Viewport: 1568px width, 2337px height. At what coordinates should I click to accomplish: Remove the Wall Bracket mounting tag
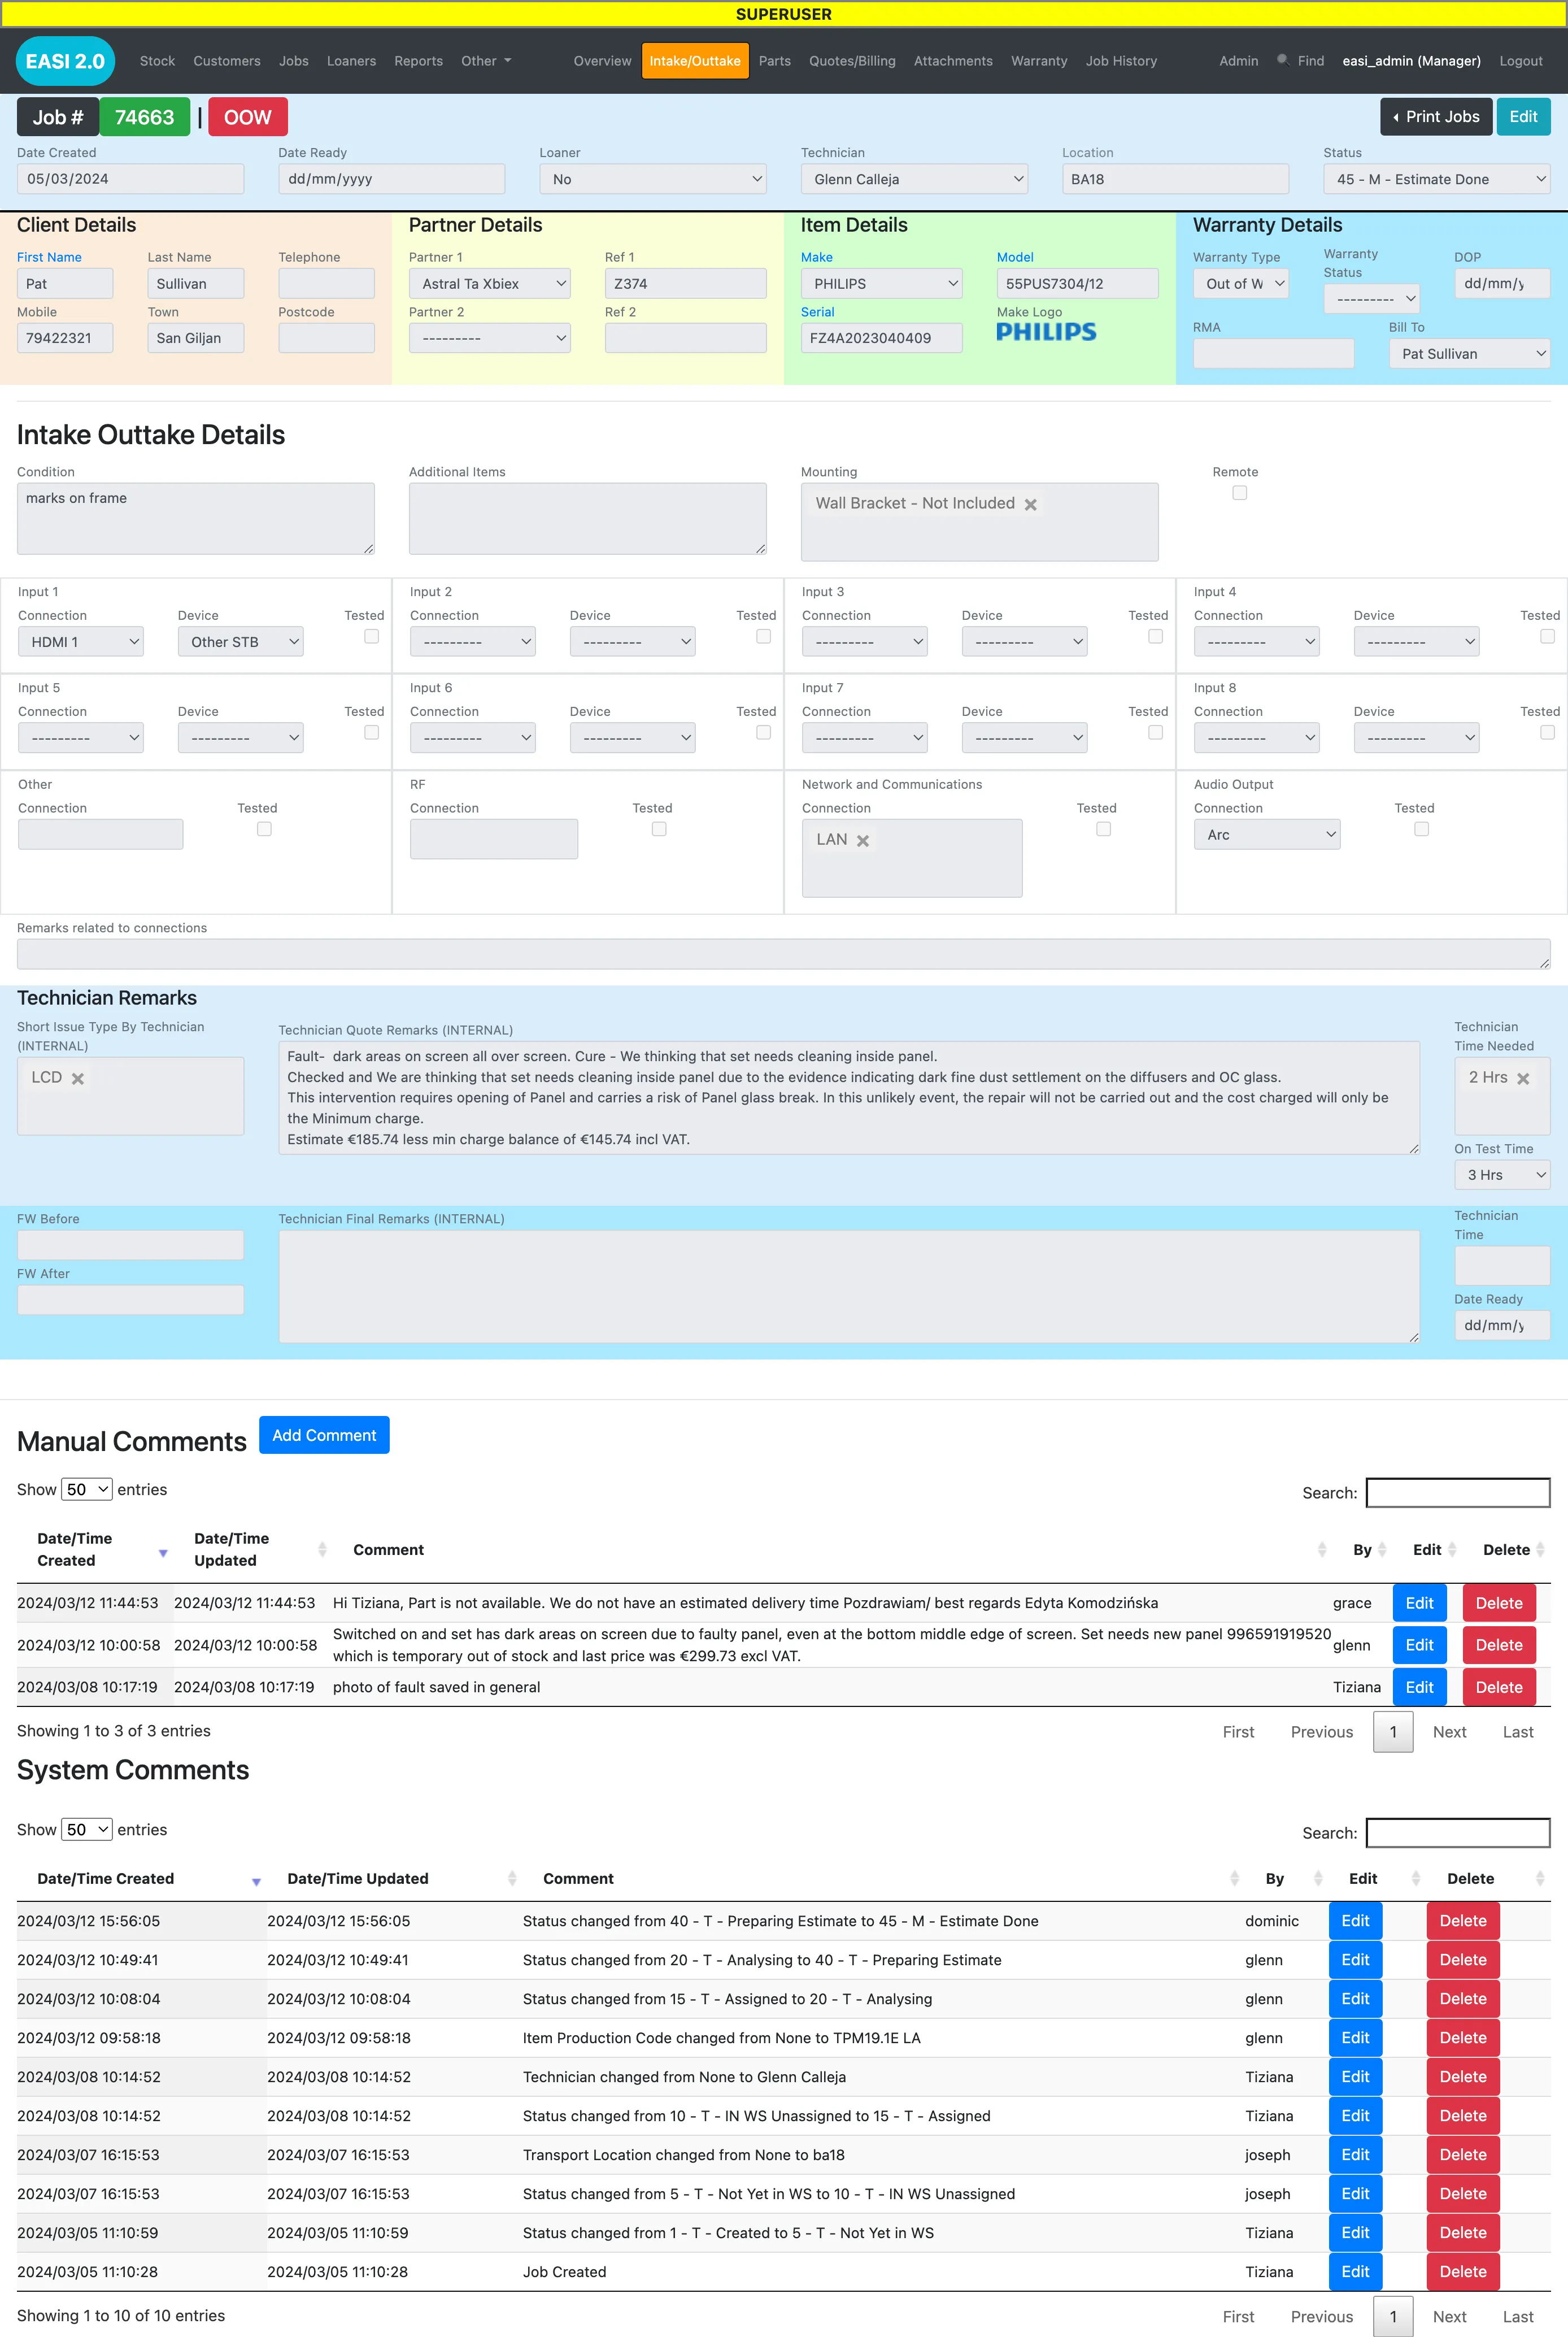coord(1030,504)
